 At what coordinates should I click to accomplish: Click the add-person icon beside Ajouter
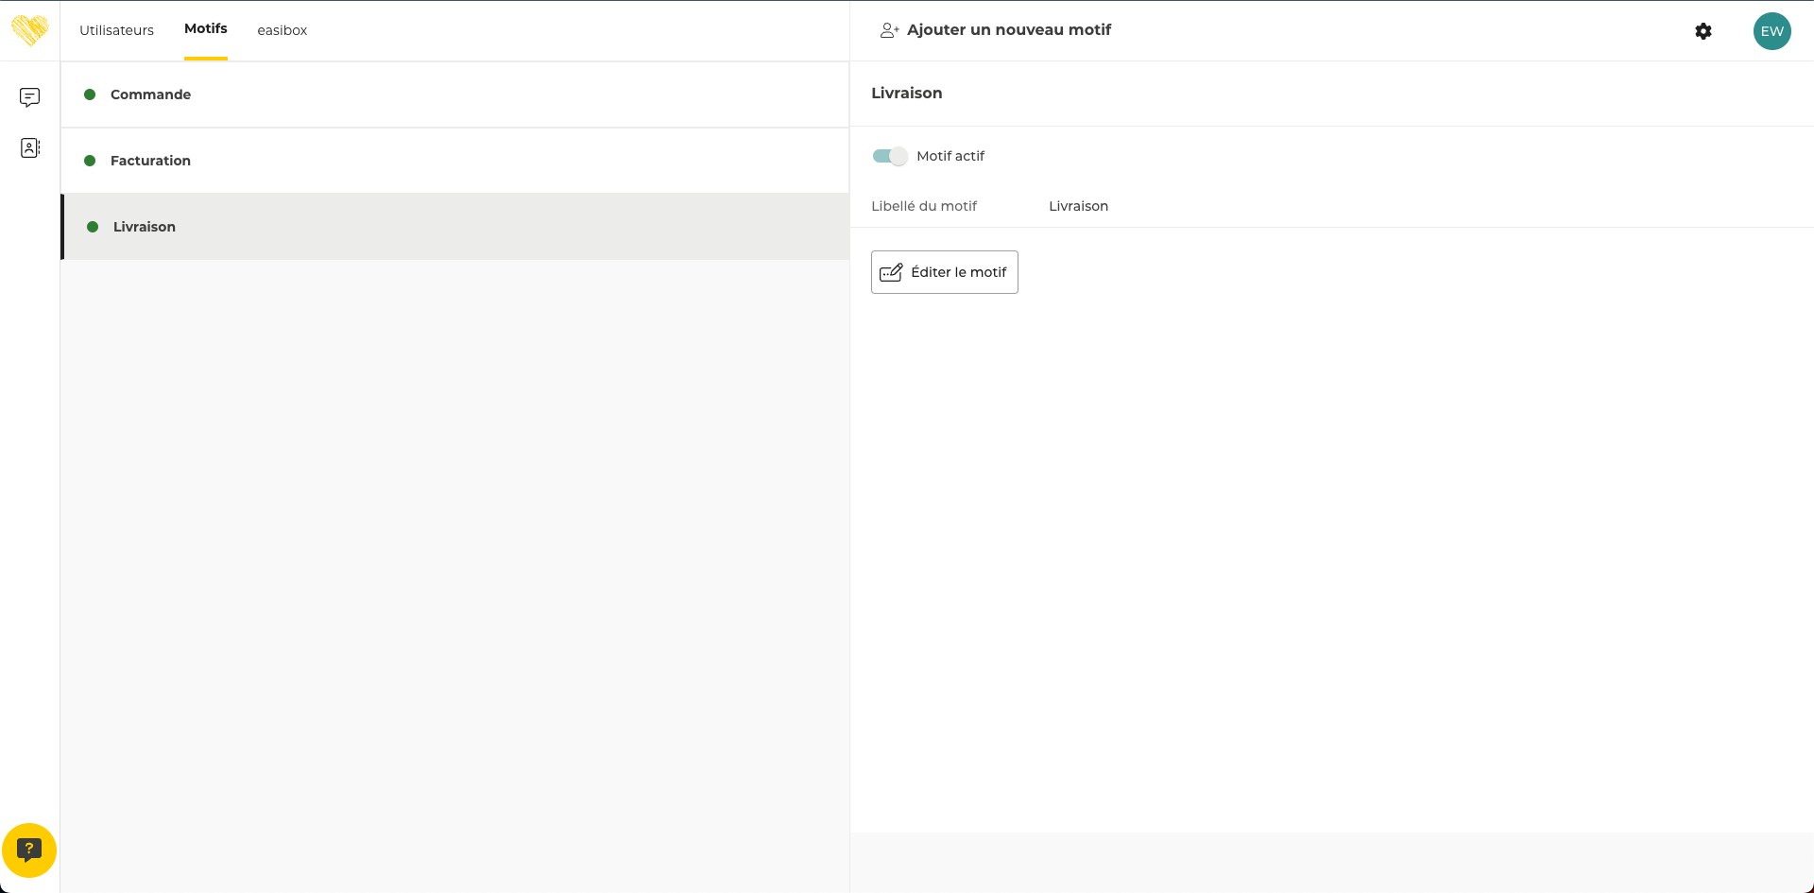(888, 30)
